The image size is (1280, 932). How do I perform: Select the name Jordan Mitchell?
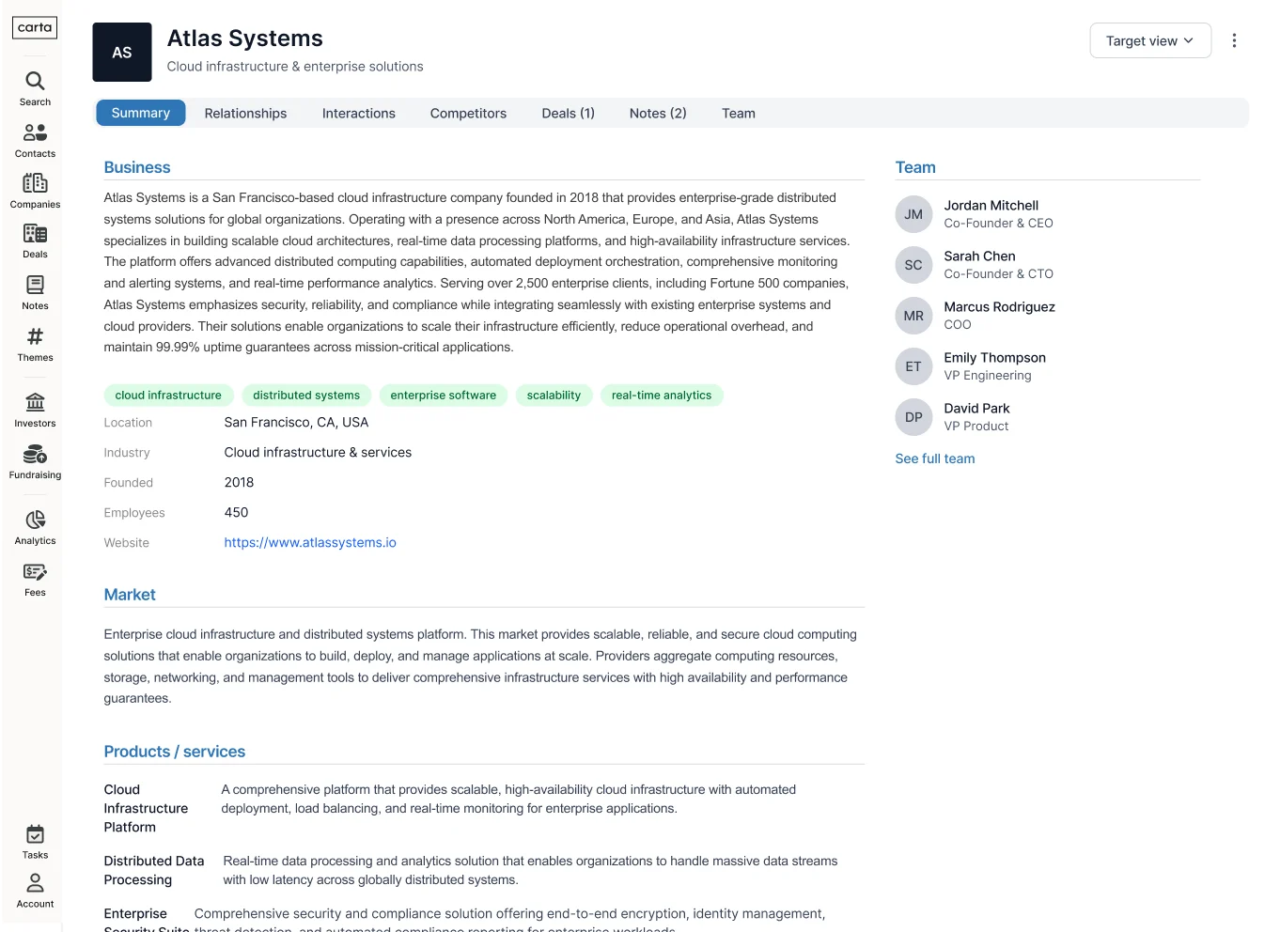(991, 205)
